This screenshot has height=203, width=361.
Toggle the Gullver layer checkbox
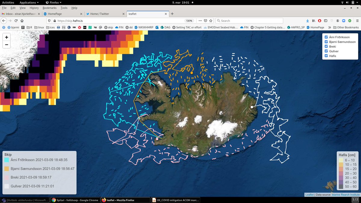pyautogui.click(x=326, y=51)
